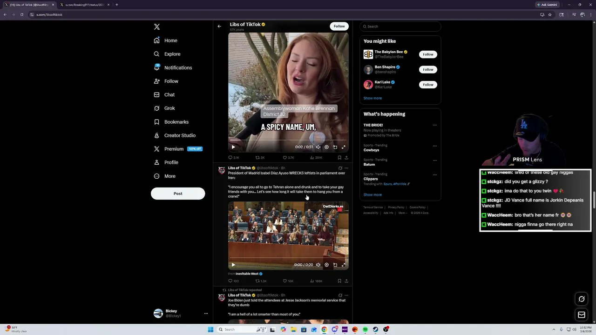Follow Kari Lake
This screenshot has height=335, width=596.
428,85
